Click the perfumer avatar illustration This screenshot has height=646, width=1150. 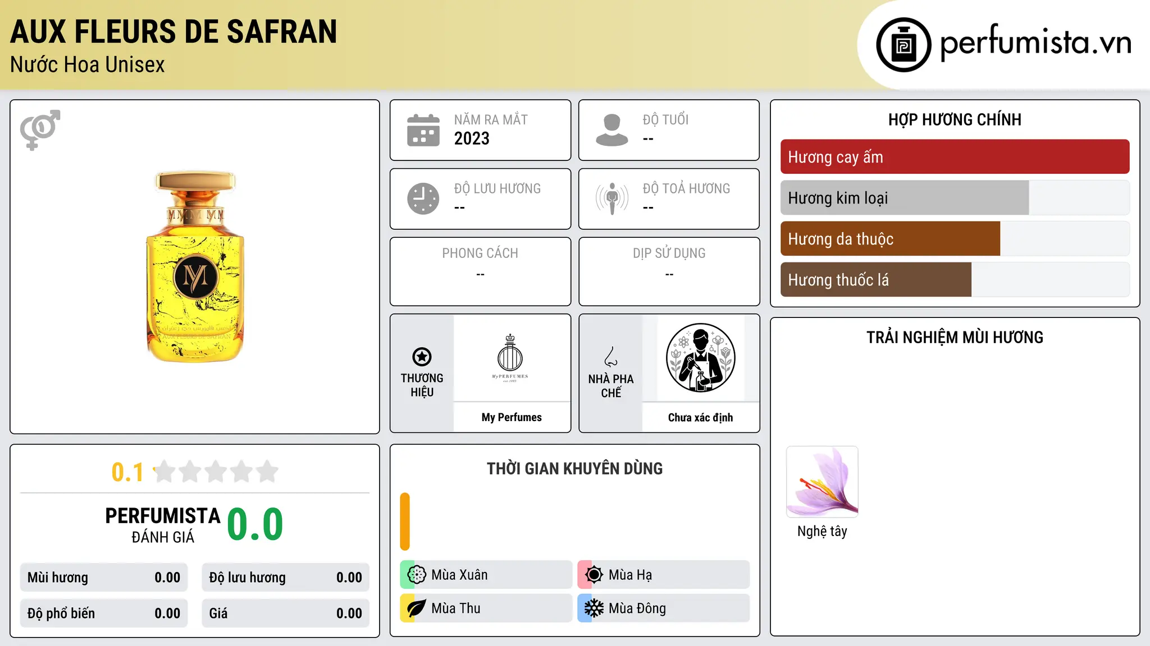point(700,358)
